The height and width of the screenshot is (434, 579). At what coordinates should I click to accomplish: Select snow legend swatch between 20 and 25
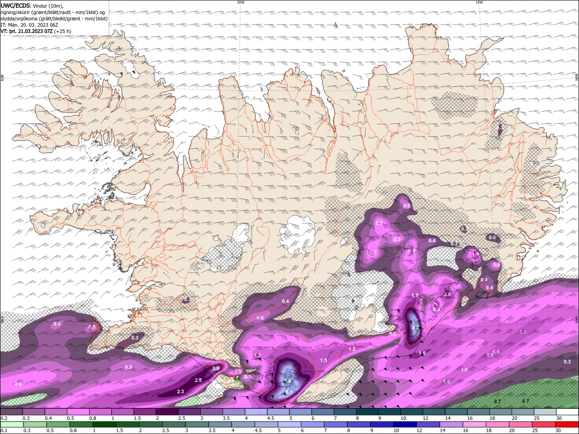[x=523, y=412]
